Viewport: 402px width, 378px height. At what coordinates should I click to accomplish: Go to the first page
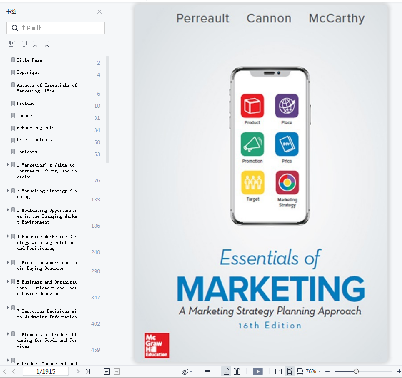point(4,371)
